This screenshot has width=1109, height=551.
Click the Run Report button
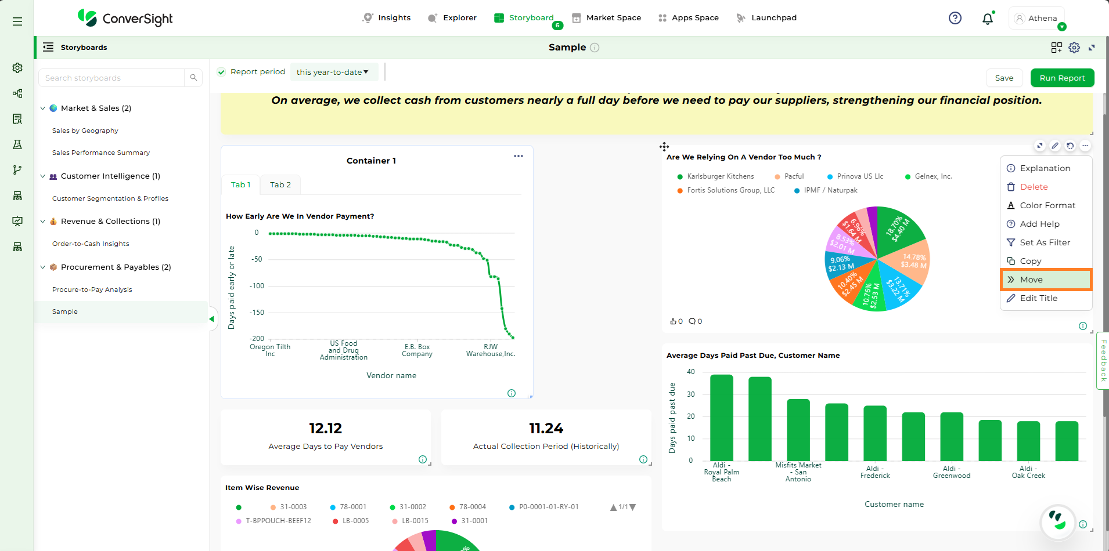click(x=1061, y=78)
